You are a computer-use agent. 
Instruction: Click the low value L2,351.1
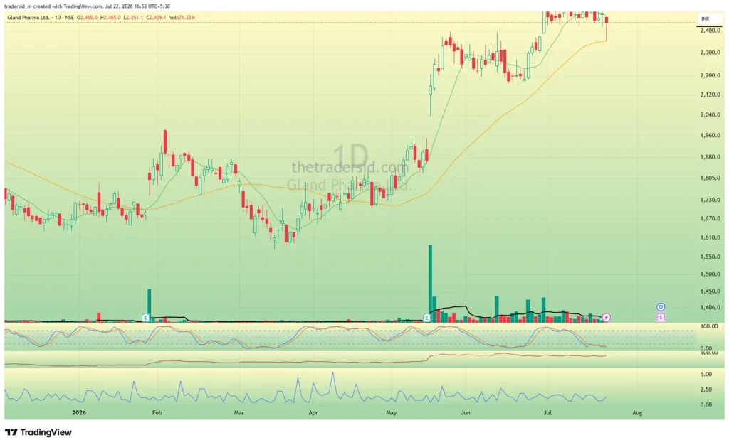point(133,18)
